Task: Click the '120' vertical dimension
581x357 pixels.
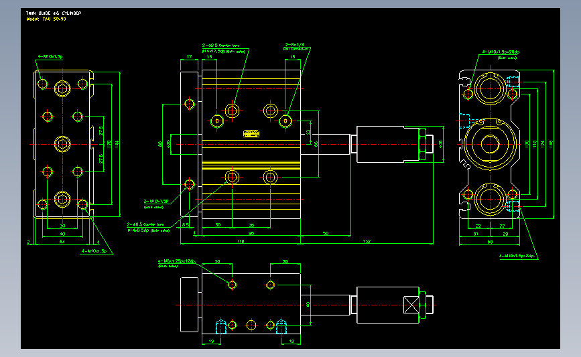Action: click(109, 144)
